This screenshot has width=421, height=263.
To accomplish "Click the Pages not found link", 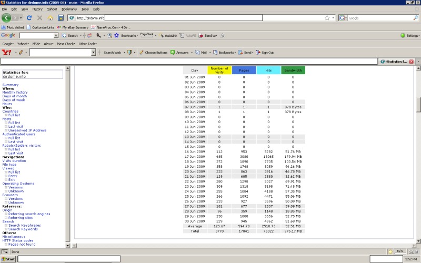I will click(x=22, y=244).
